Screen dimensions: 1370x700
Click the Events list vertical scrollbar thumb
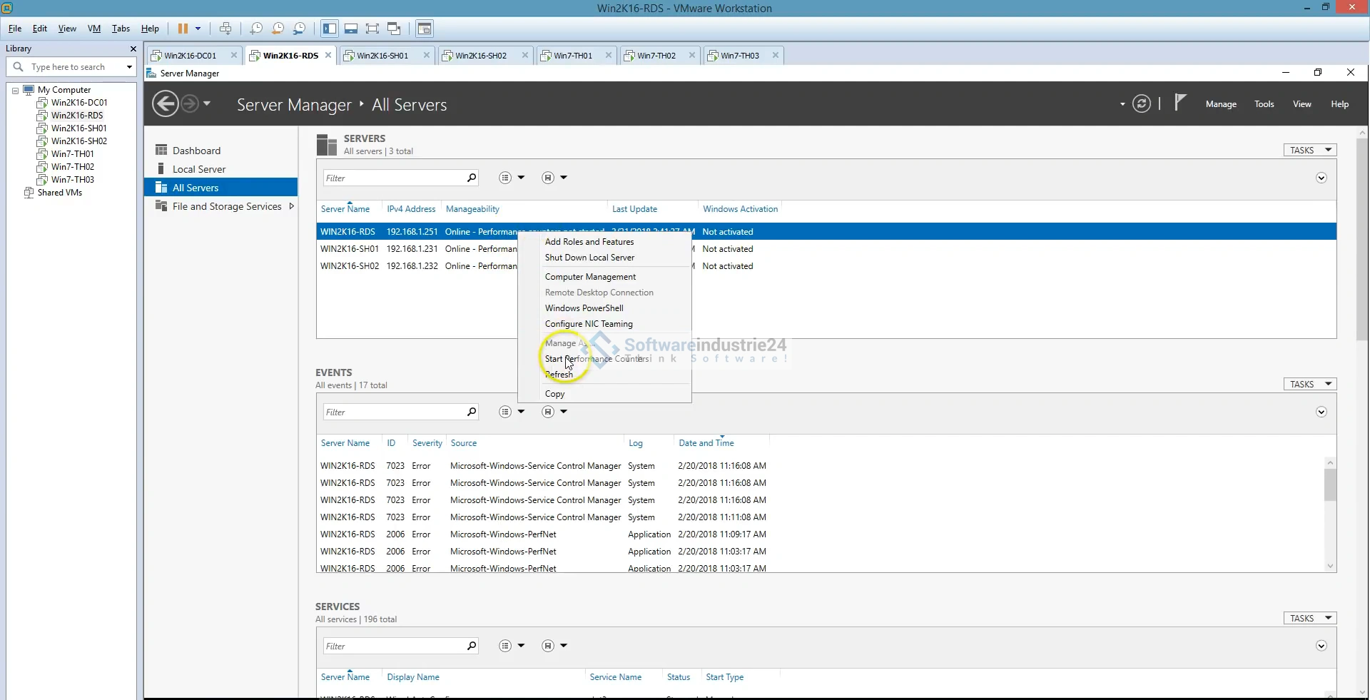point(1330,485)
